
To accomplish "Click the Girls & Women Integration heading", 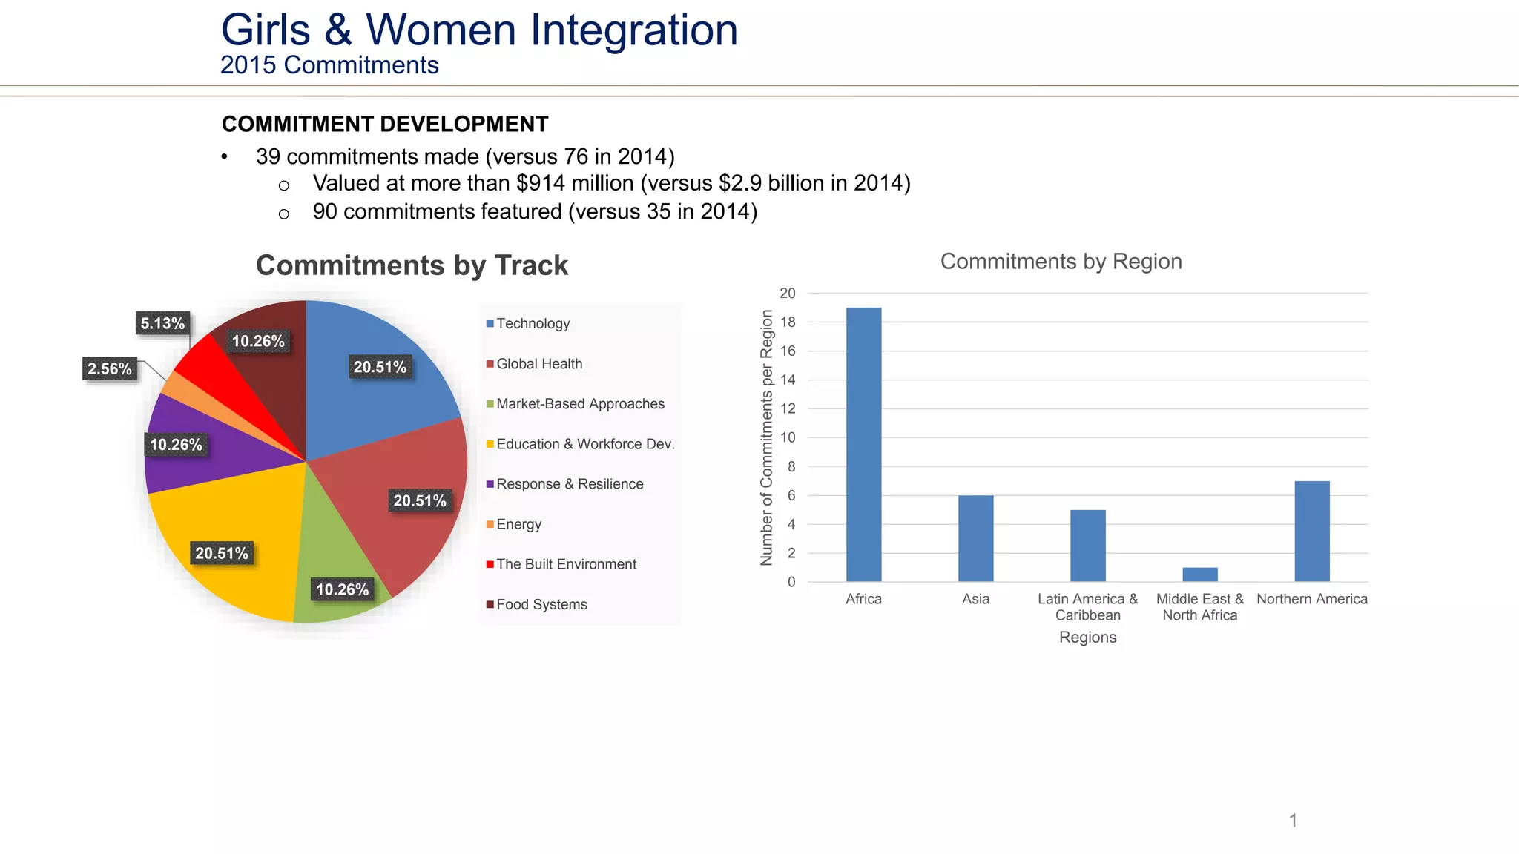I will click(479, 30).
